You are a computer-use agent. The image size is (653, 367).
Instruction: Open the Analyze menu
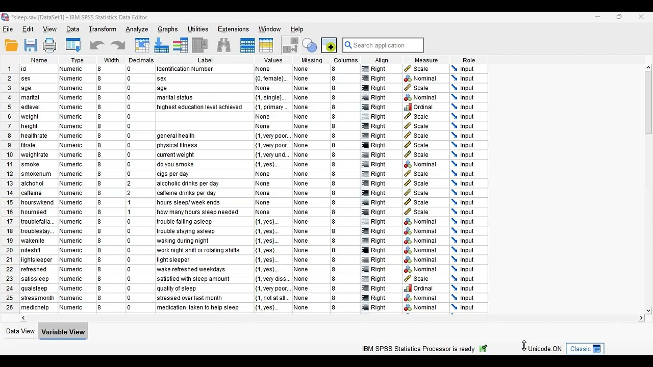coord(137,30)
